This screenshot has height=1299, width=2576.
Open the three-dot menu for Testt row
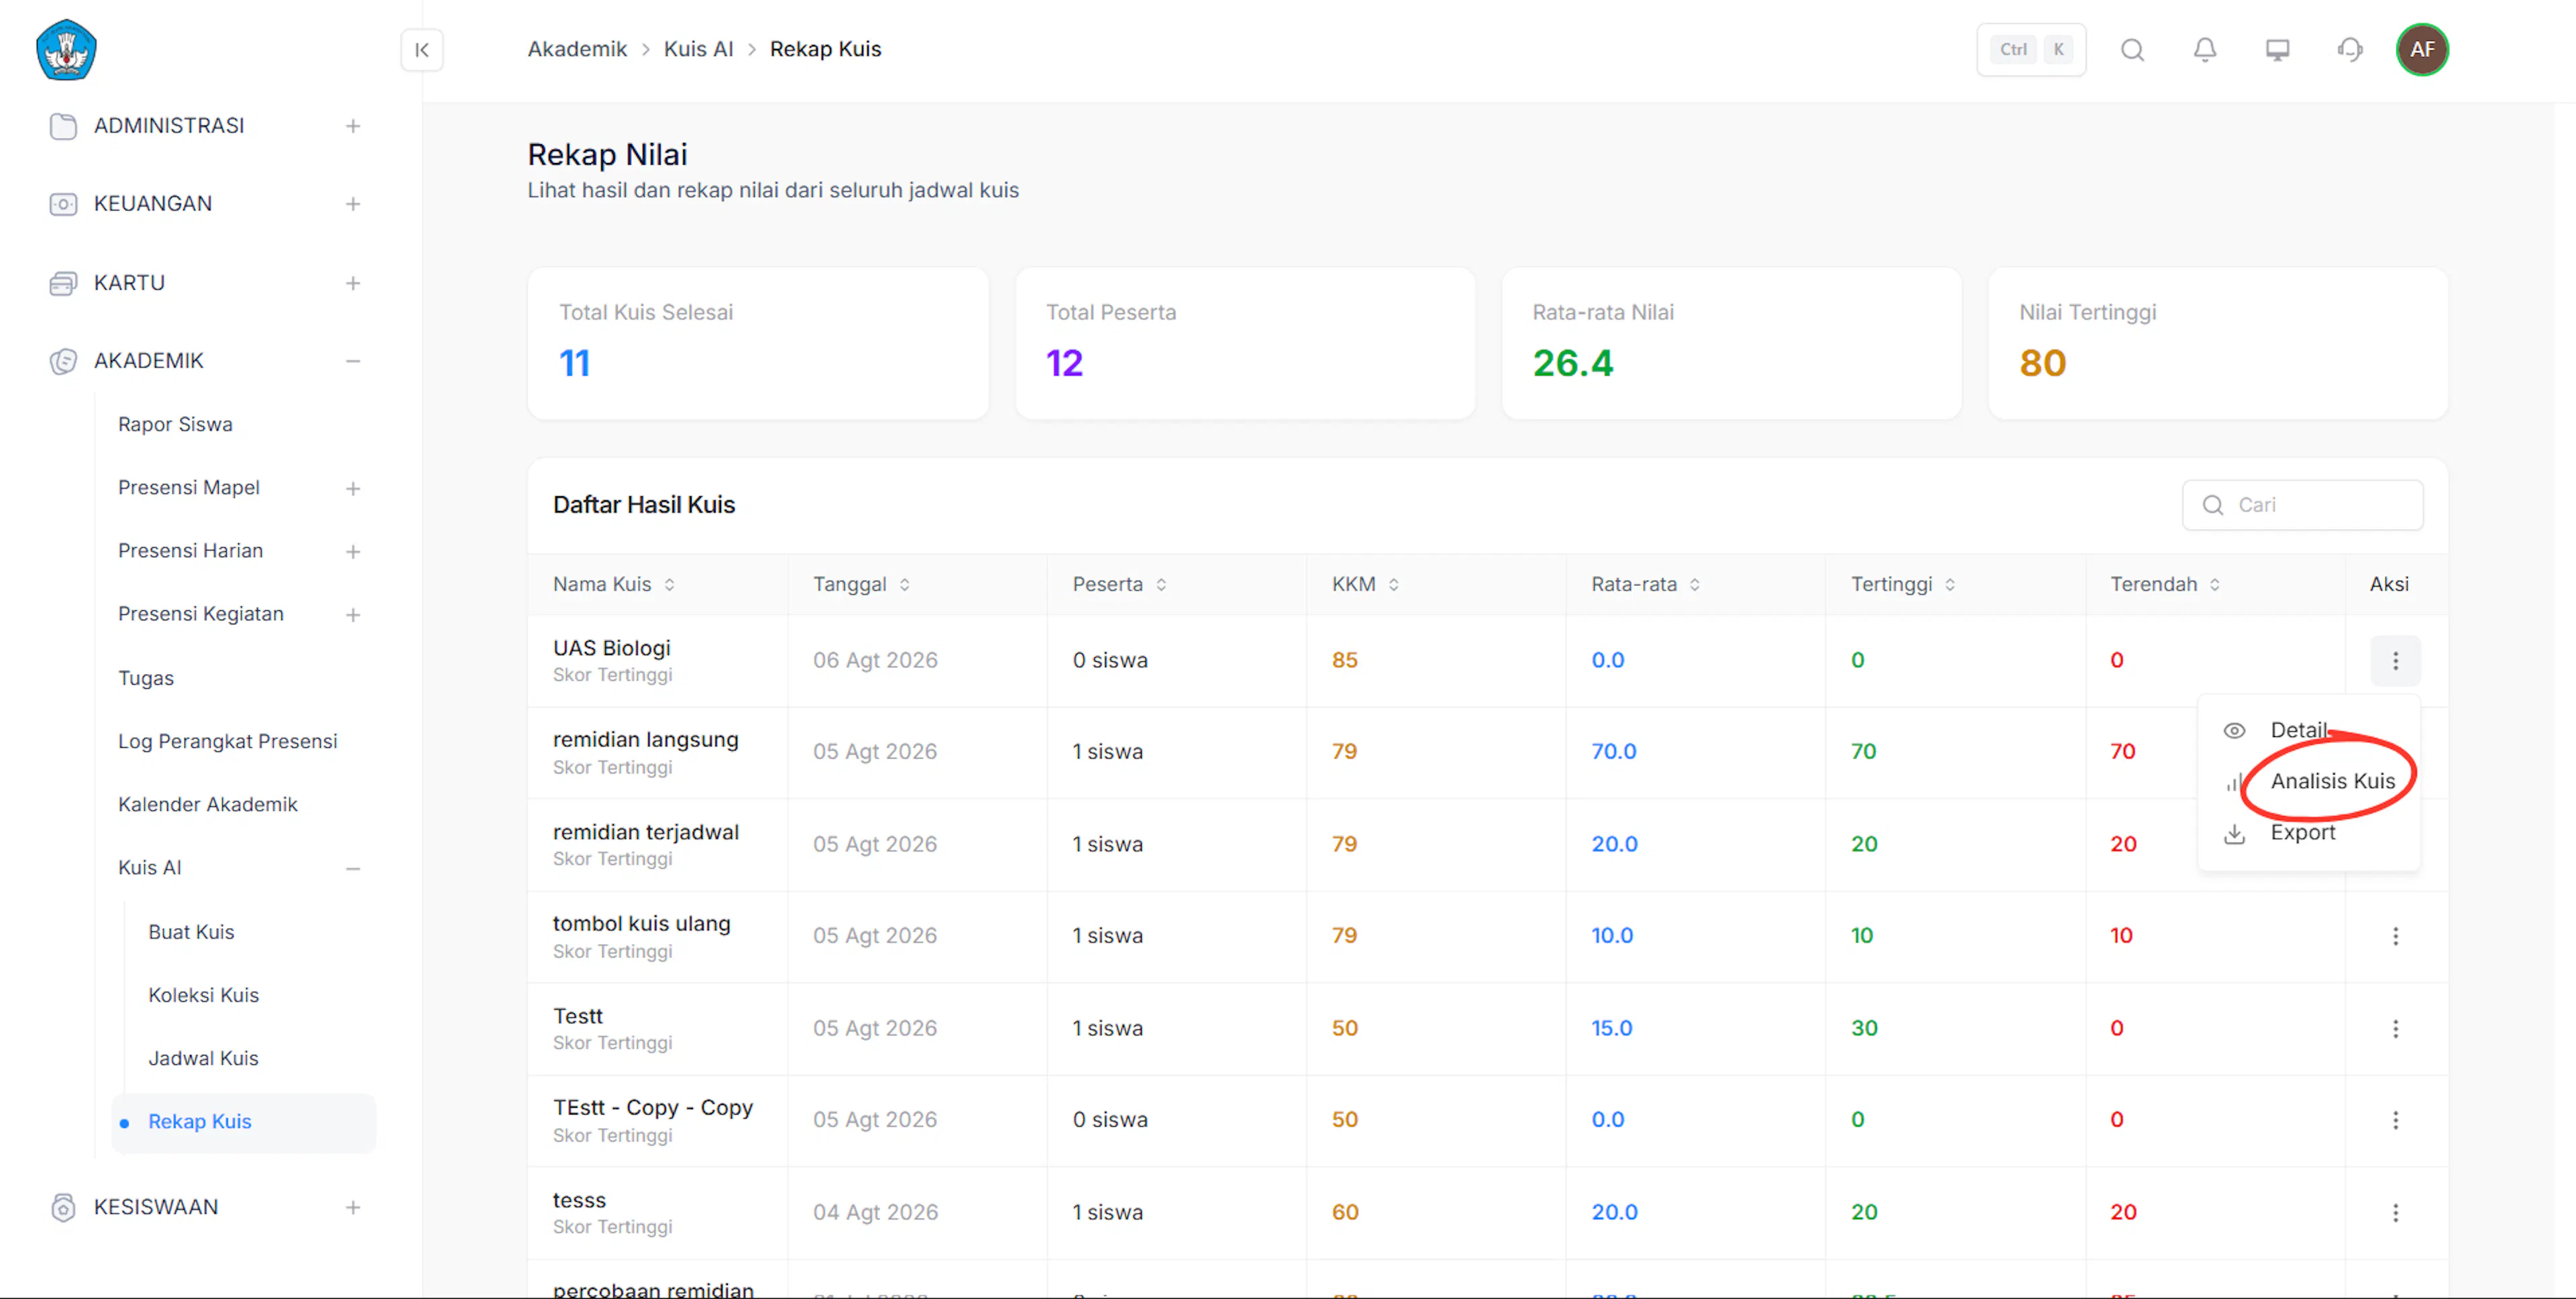[x=2395, y=1028]
